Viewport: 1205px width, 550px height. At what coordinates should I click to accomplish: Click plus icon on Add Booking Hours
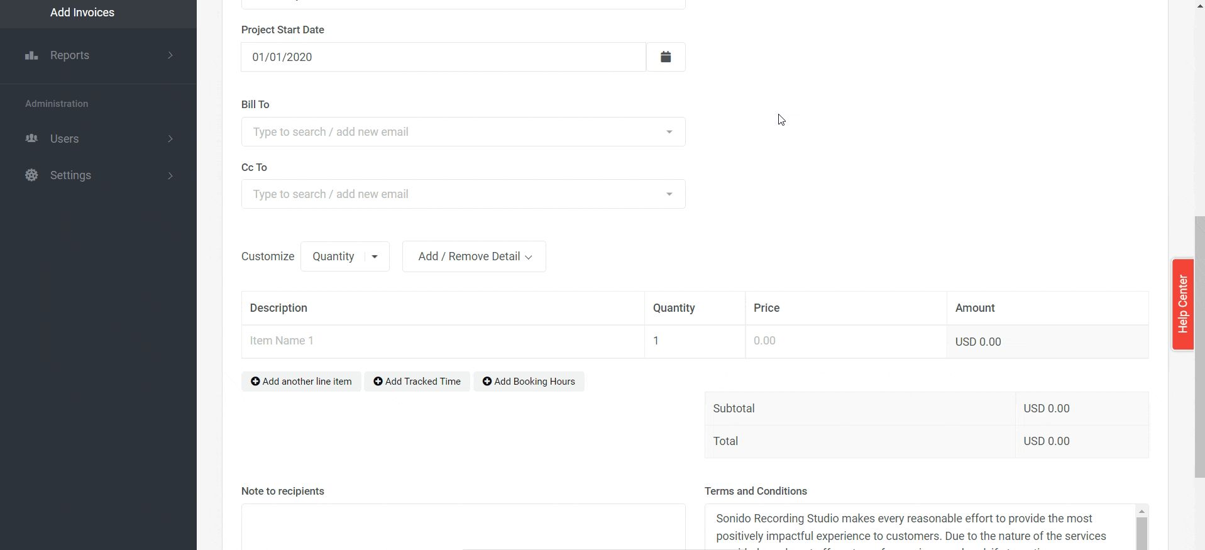(x=487, y=382)
